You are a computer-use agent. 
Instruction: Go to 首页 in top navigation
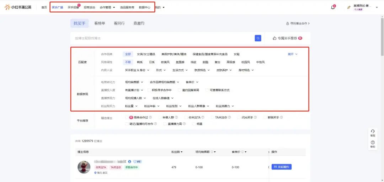44,7
